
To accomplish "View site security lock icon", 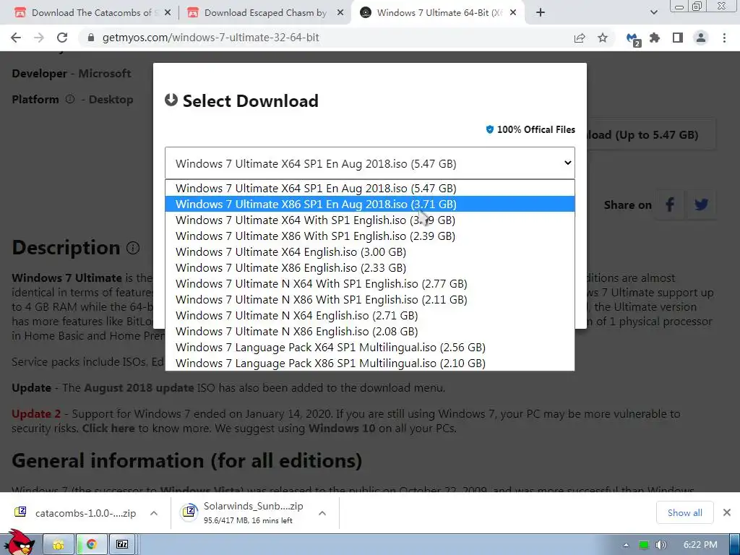I will (x=91, y=38).
